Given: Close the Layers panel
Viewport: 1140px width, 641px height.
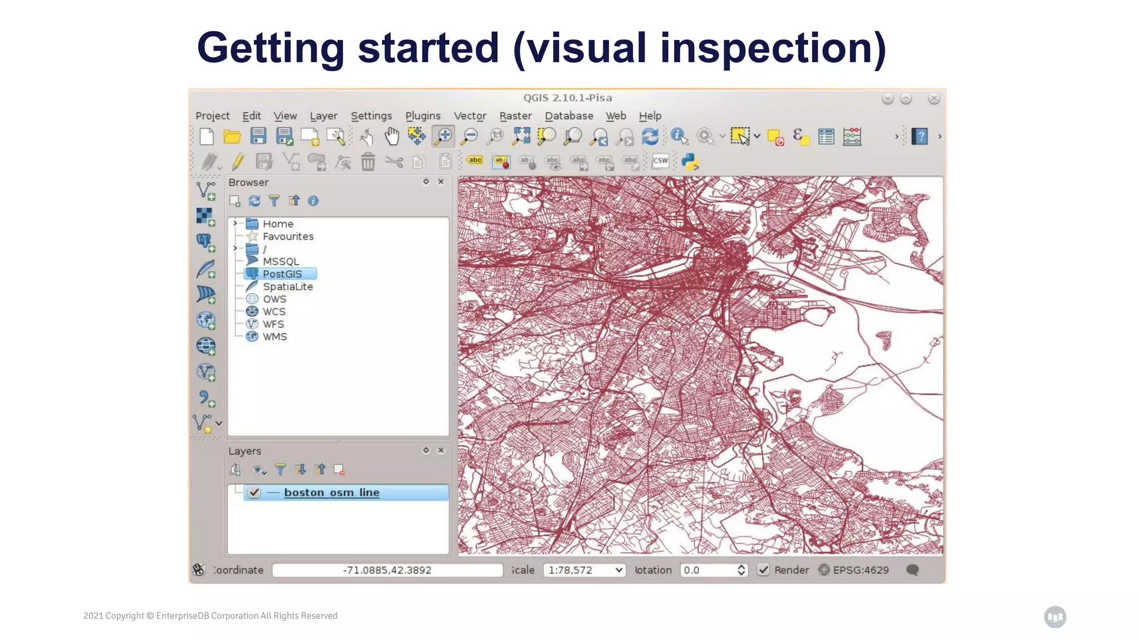Looking at the screenshot, I should coord(441,451).
